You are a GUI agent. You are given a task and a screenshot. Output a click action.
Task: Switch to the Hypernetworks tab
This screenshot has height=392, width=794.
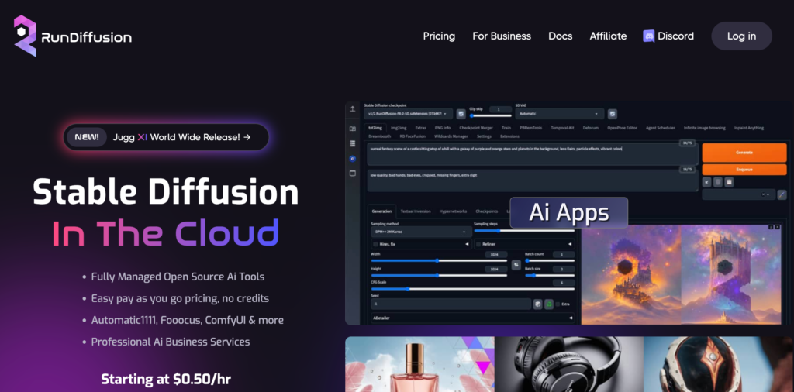(x=453, y=211)
